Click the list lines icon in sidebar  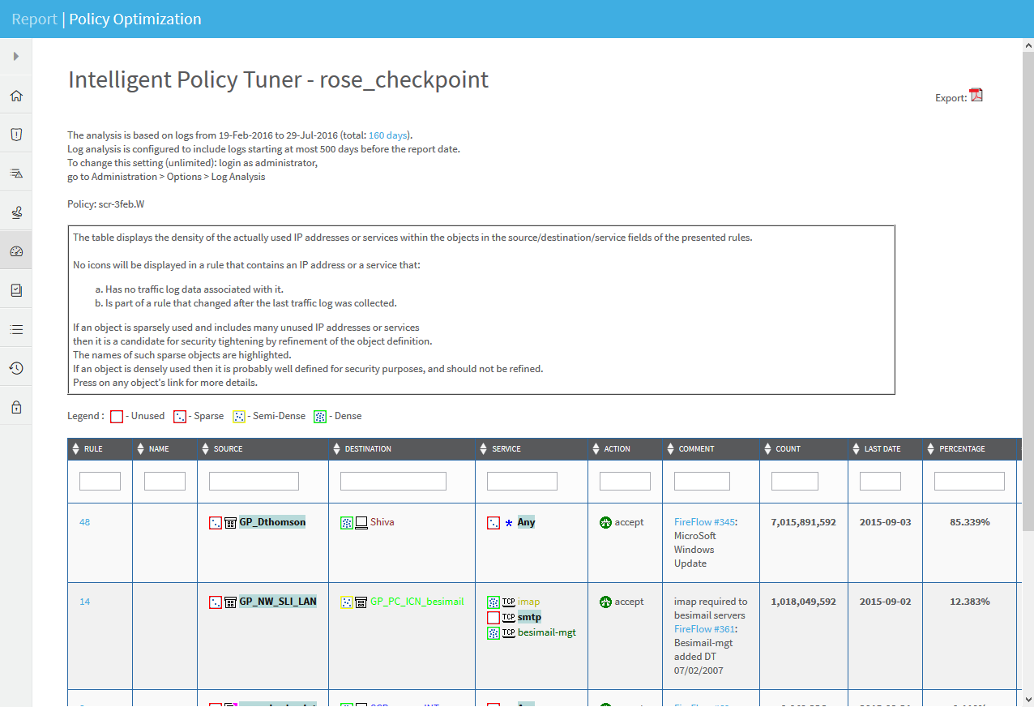coord(16,329)
